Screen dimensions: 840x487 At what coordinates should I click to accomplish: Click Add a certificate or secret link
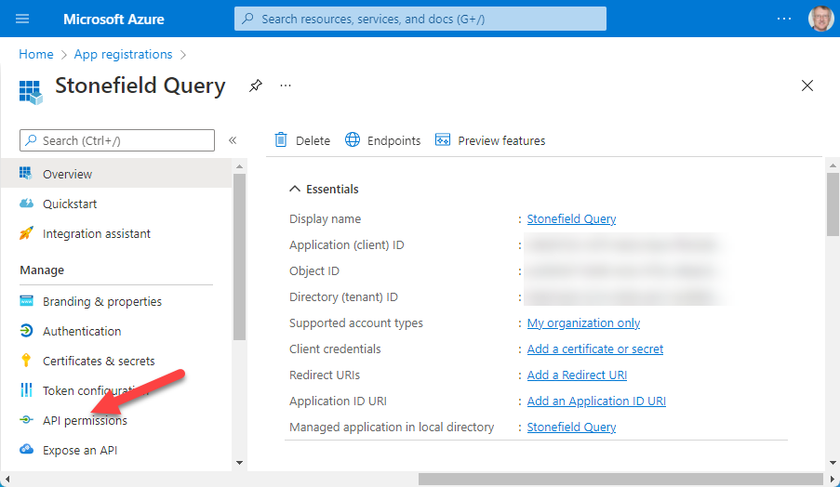click(594, 349)
